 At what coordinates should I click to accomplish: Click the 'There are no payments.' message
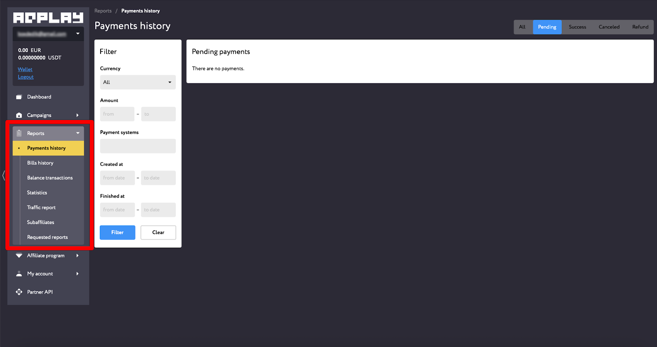coord(218,69)
